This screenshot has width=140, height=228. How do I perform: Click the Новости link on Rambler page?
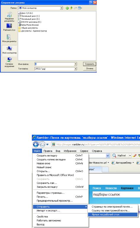pos(111,188)
